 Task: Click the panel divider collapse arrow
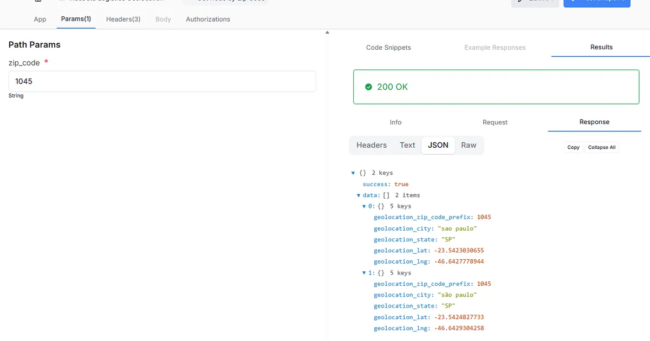tap(327, 32)
